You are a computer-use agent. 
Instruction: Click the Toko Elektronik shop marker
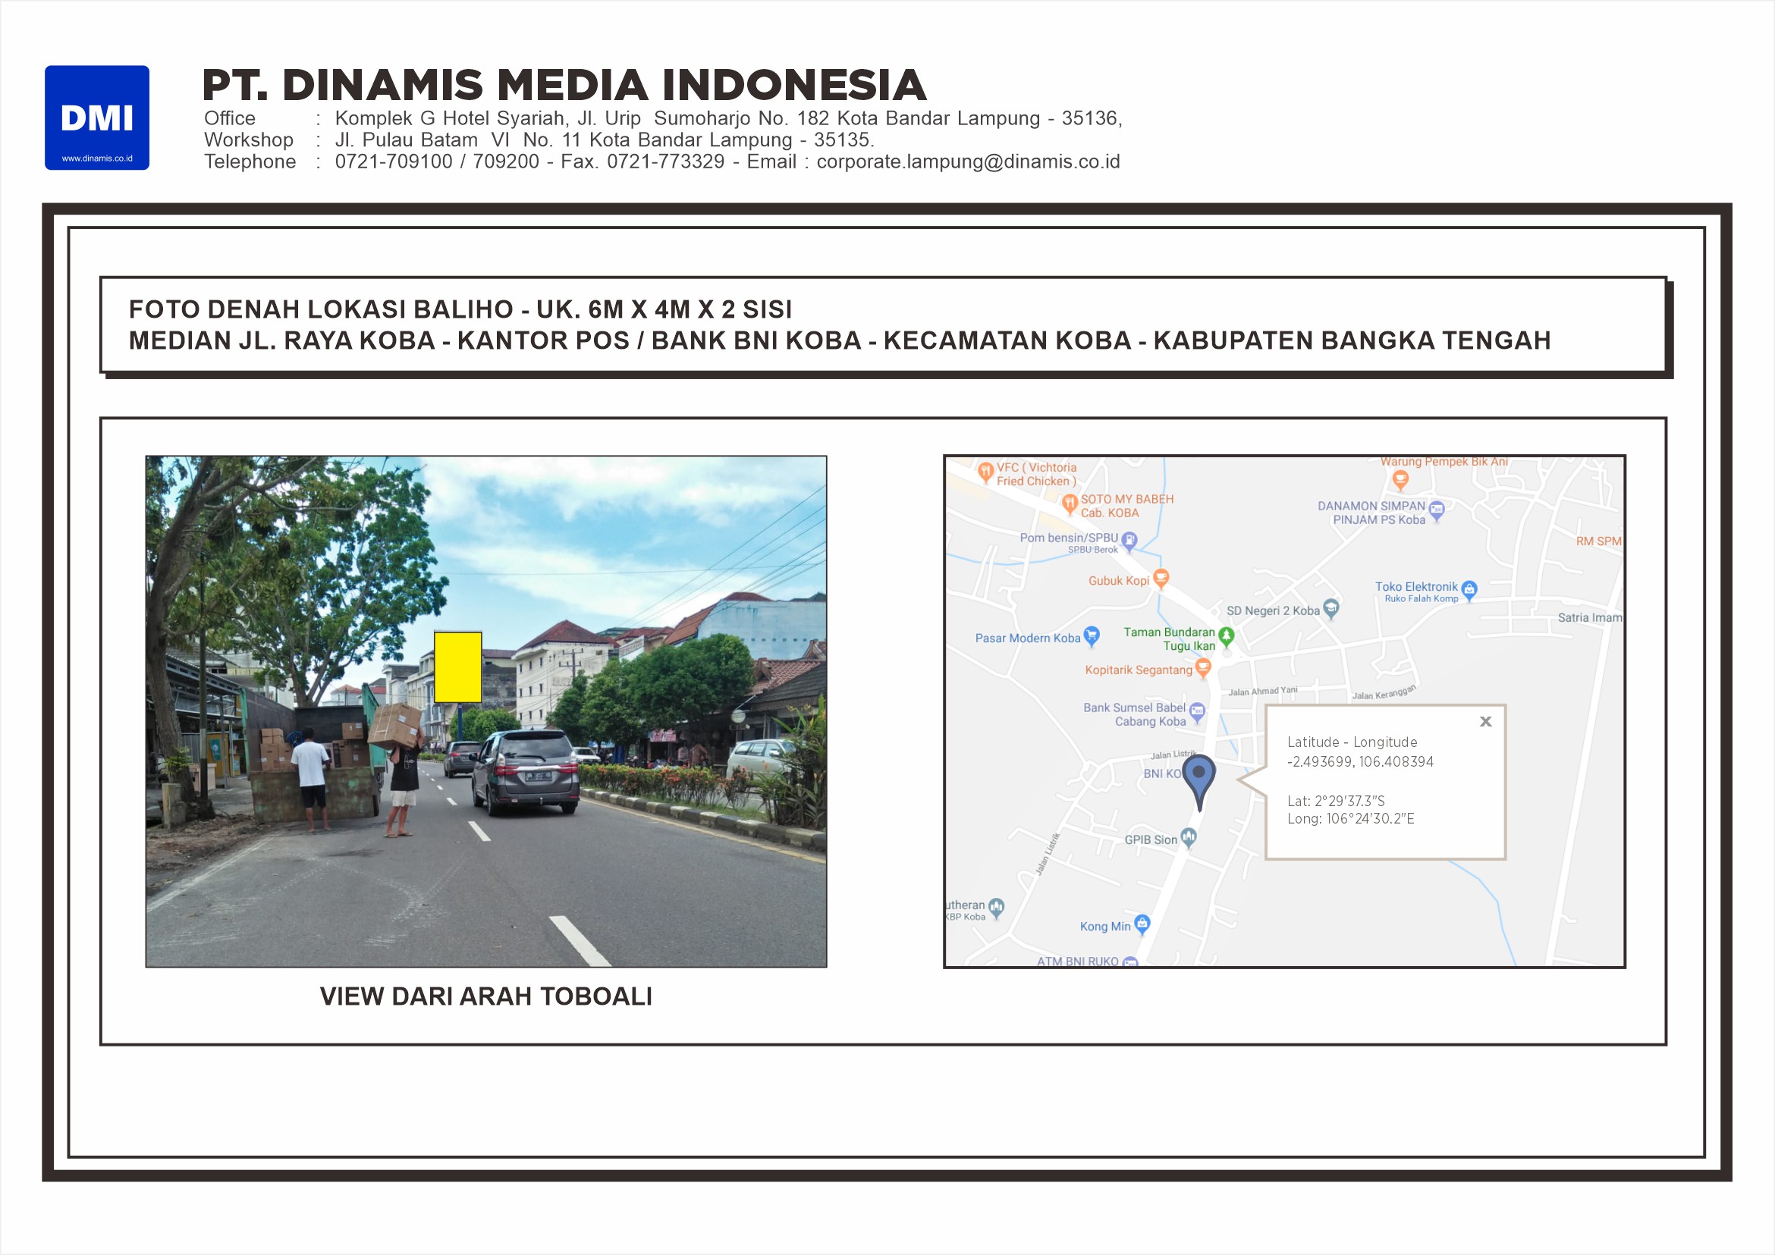1469,591
